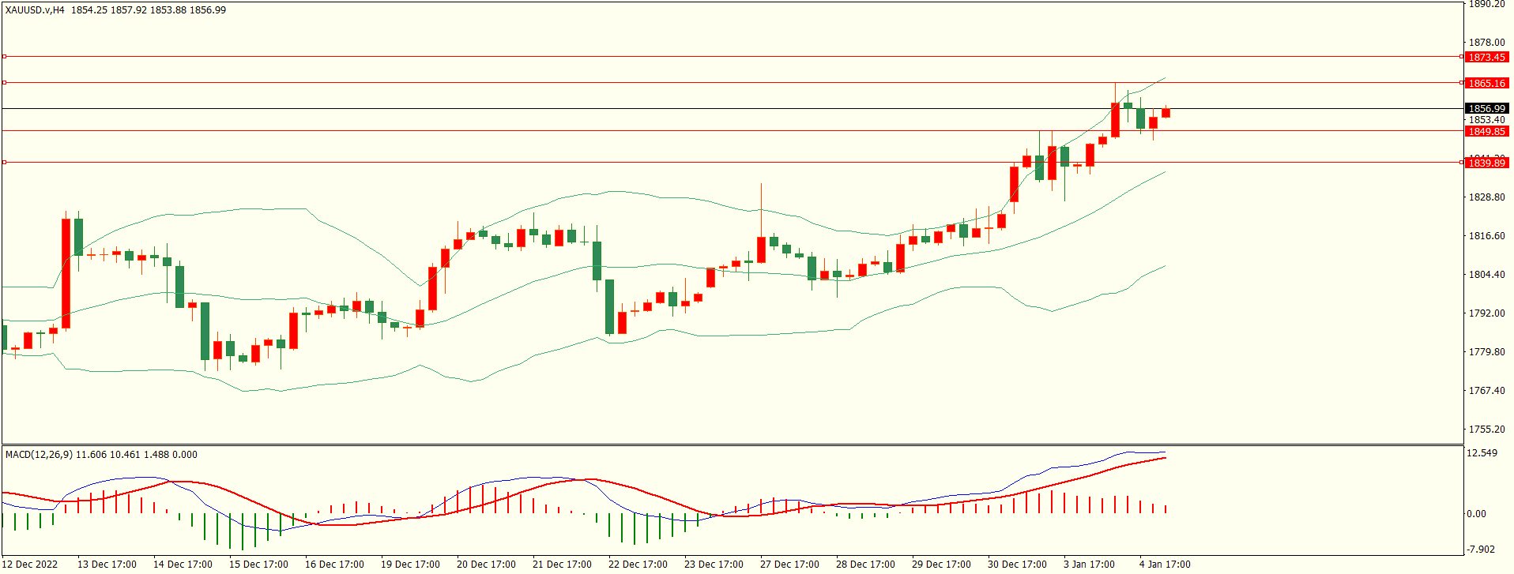The width and height of the screenshot is (1514, 574).
Task: Click the 13 Dec 17:00 date label
Action: click(x=107, y=565)
